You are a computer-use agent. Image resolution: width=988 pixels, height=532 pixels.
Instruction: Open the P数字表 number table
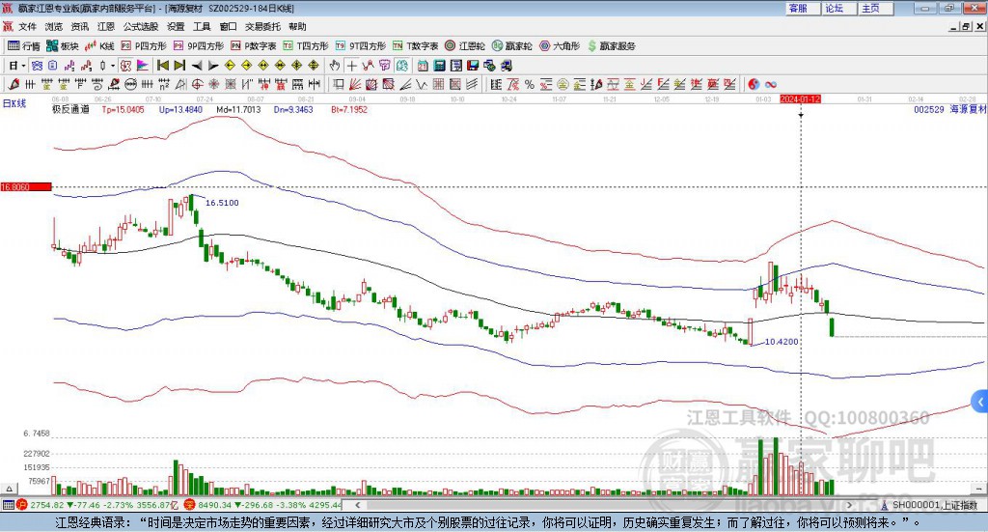[x=254, y=46]
